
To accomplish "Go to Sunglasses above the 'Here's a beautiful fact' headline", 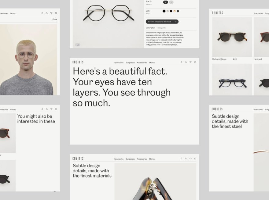I will 130,62.
